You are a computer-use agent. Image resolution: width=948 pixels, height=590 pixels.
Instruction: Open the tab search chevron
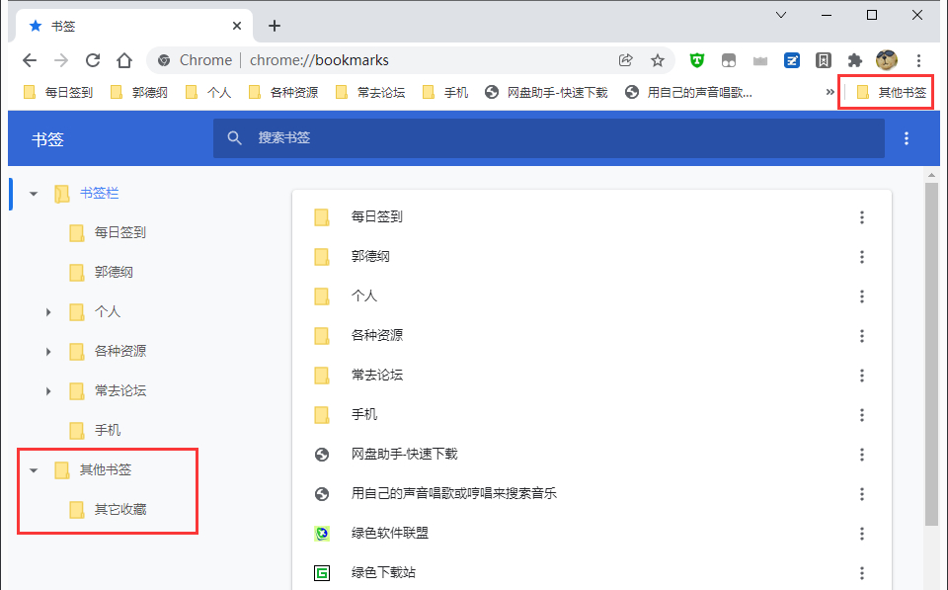tap(781, 15)
